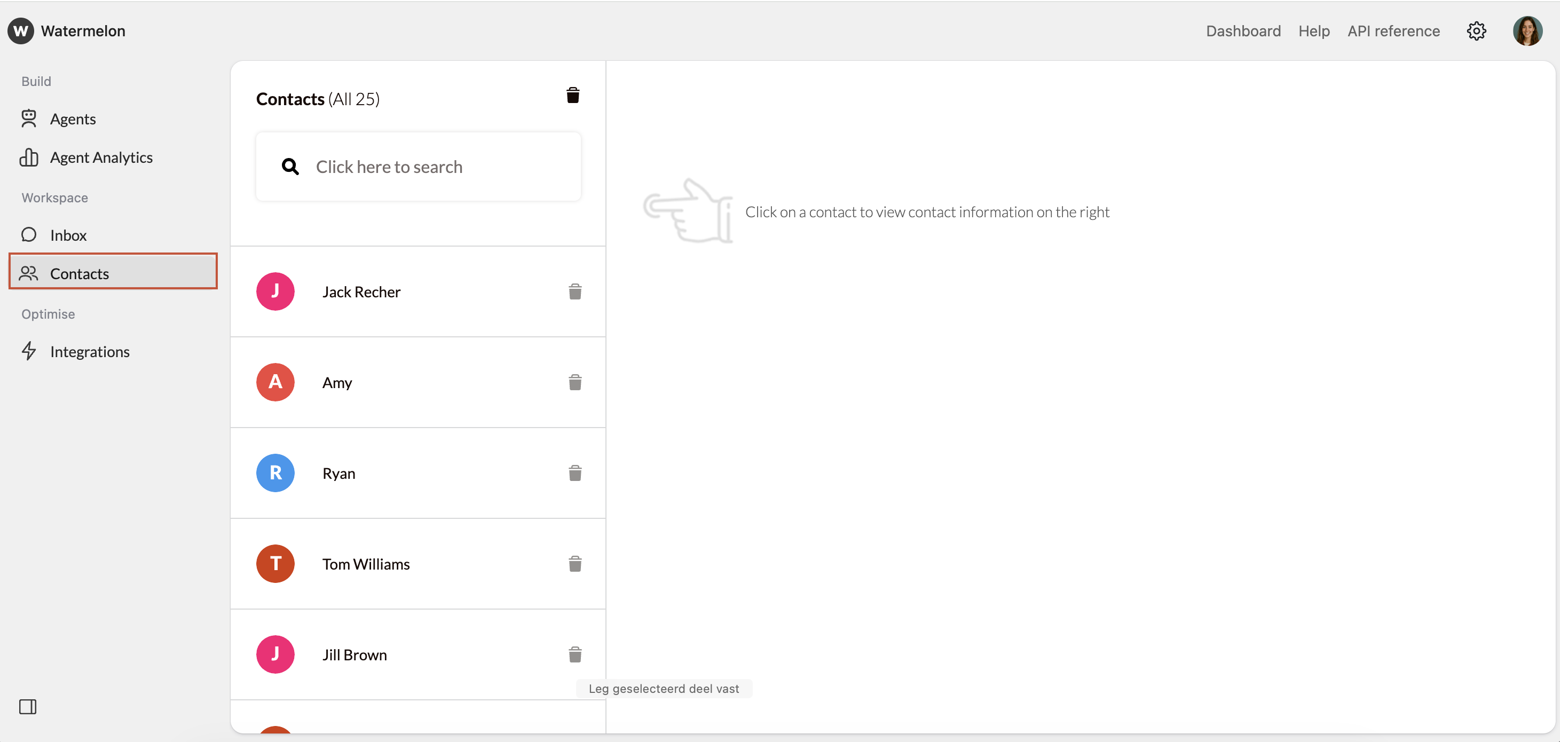Open contact Jack Recher
Screen dimensions: 1560x742
point(418,292)
